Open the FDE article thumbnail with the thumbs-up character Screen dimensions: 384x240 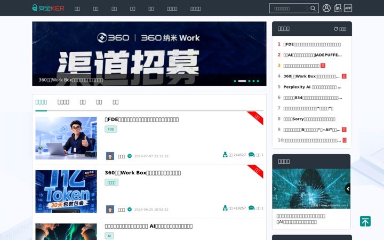click(66, 138)
